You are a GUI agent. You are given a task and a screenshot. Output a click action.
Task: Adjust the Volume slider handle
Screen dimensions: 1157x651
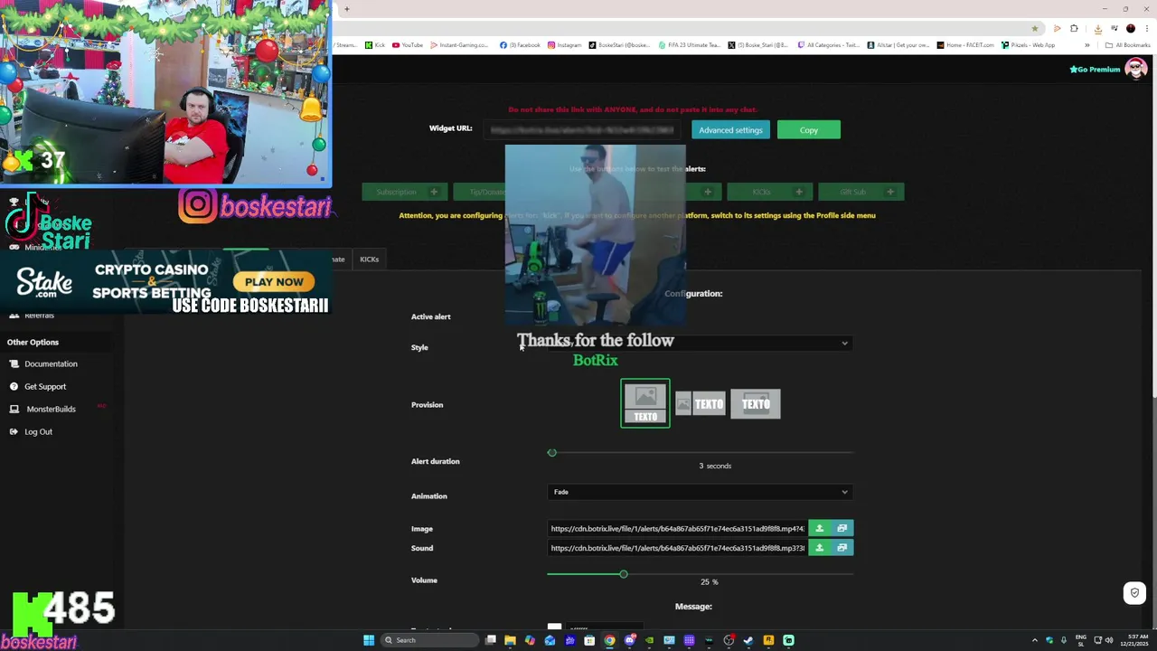coord(623,574)
